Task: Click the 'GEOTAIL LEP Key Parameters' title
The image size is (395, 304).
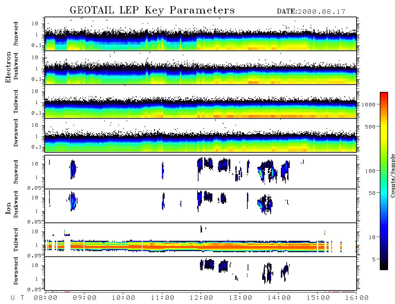Action: (x=152, y=10)
